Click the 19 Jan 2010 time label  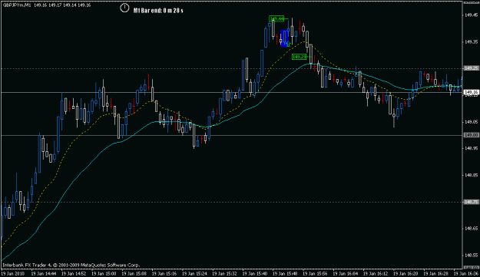tap(14, 273)
